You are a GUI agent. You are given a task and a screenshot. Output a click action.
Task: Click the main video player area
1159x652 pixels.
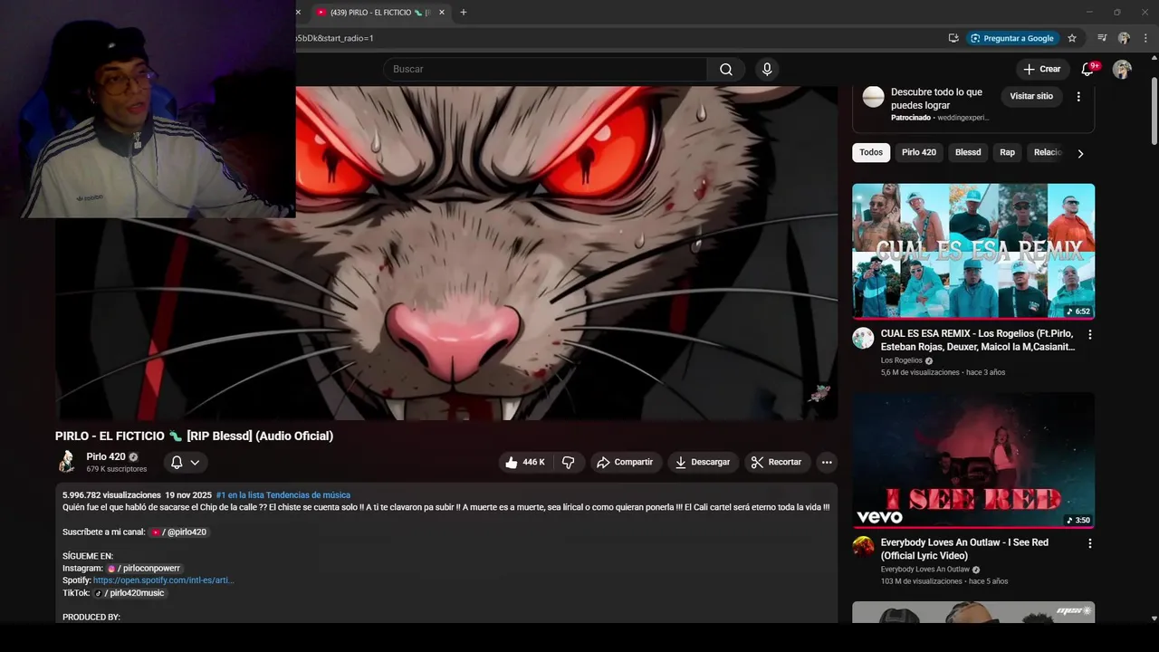(446, 253)
